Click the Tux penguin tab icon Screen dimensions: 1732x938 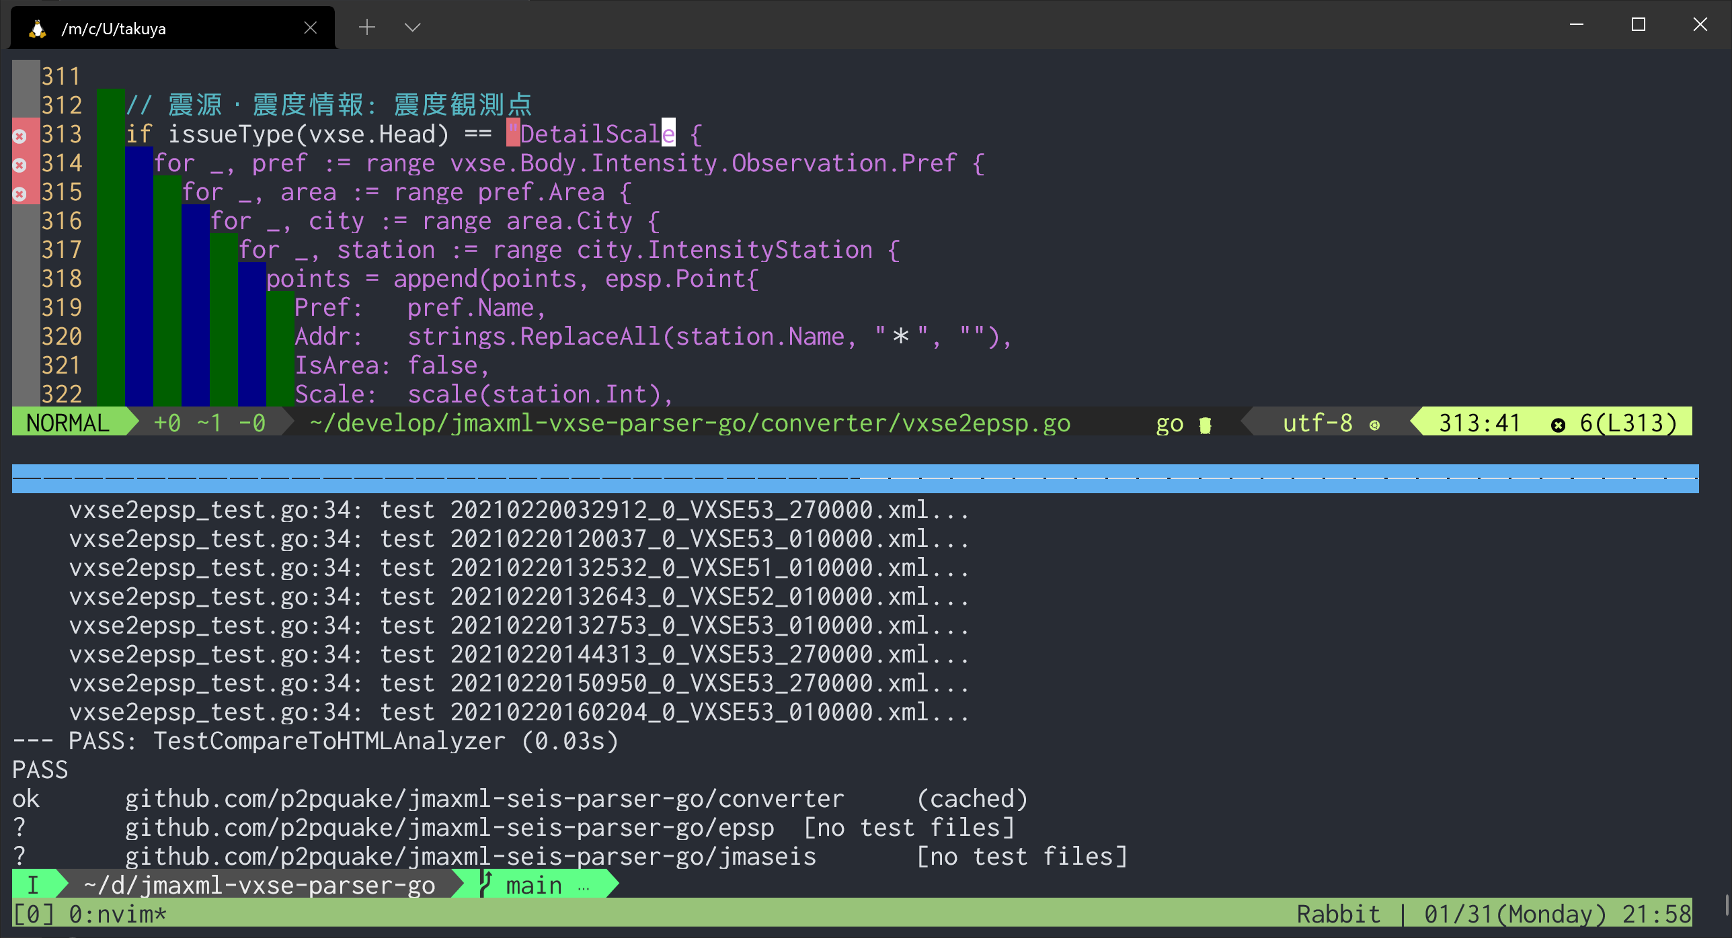pos(38,28)
